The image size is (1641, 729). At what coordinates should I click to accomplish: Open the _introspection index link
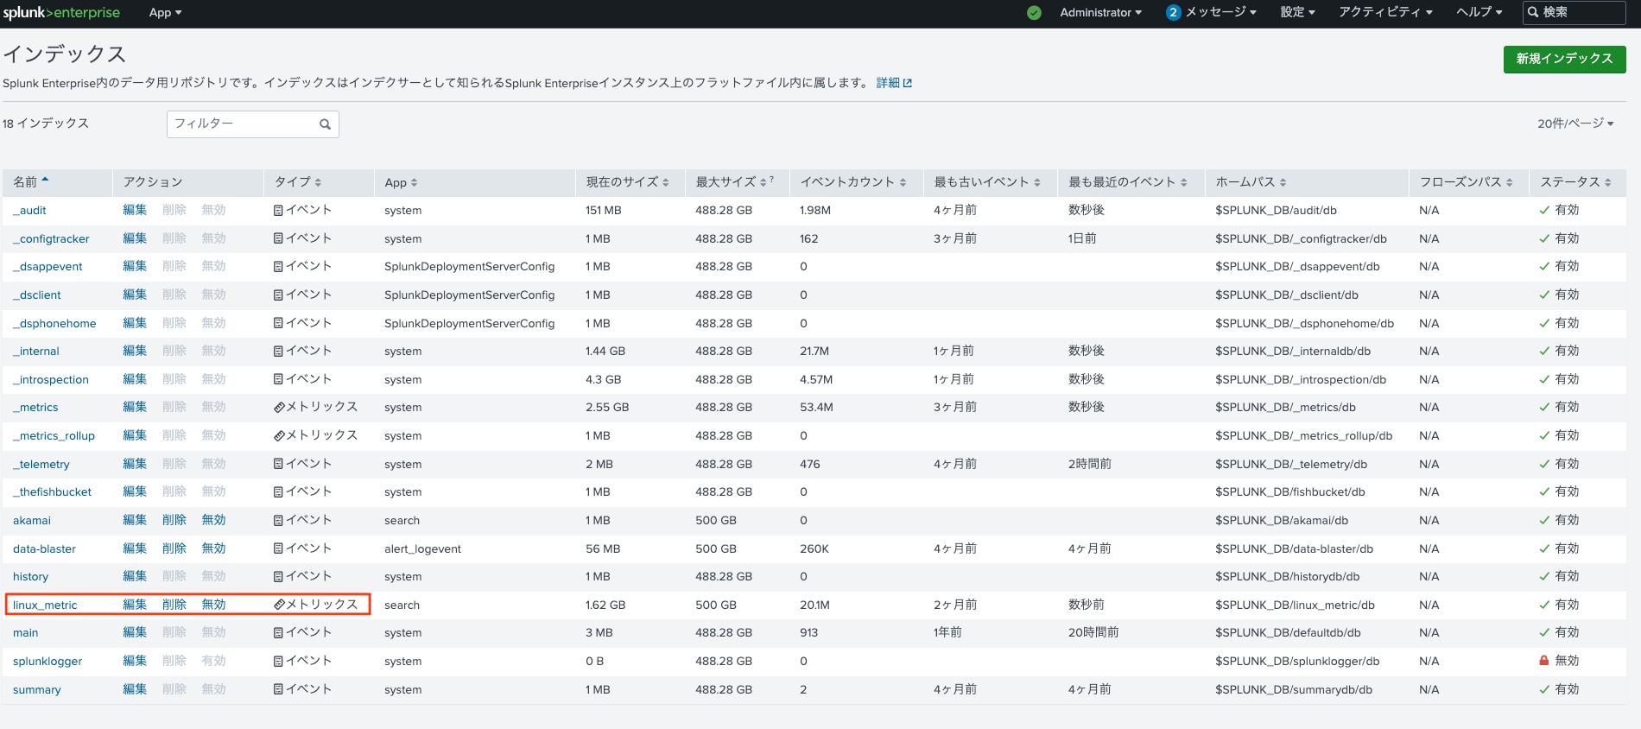tap(51, 379)
